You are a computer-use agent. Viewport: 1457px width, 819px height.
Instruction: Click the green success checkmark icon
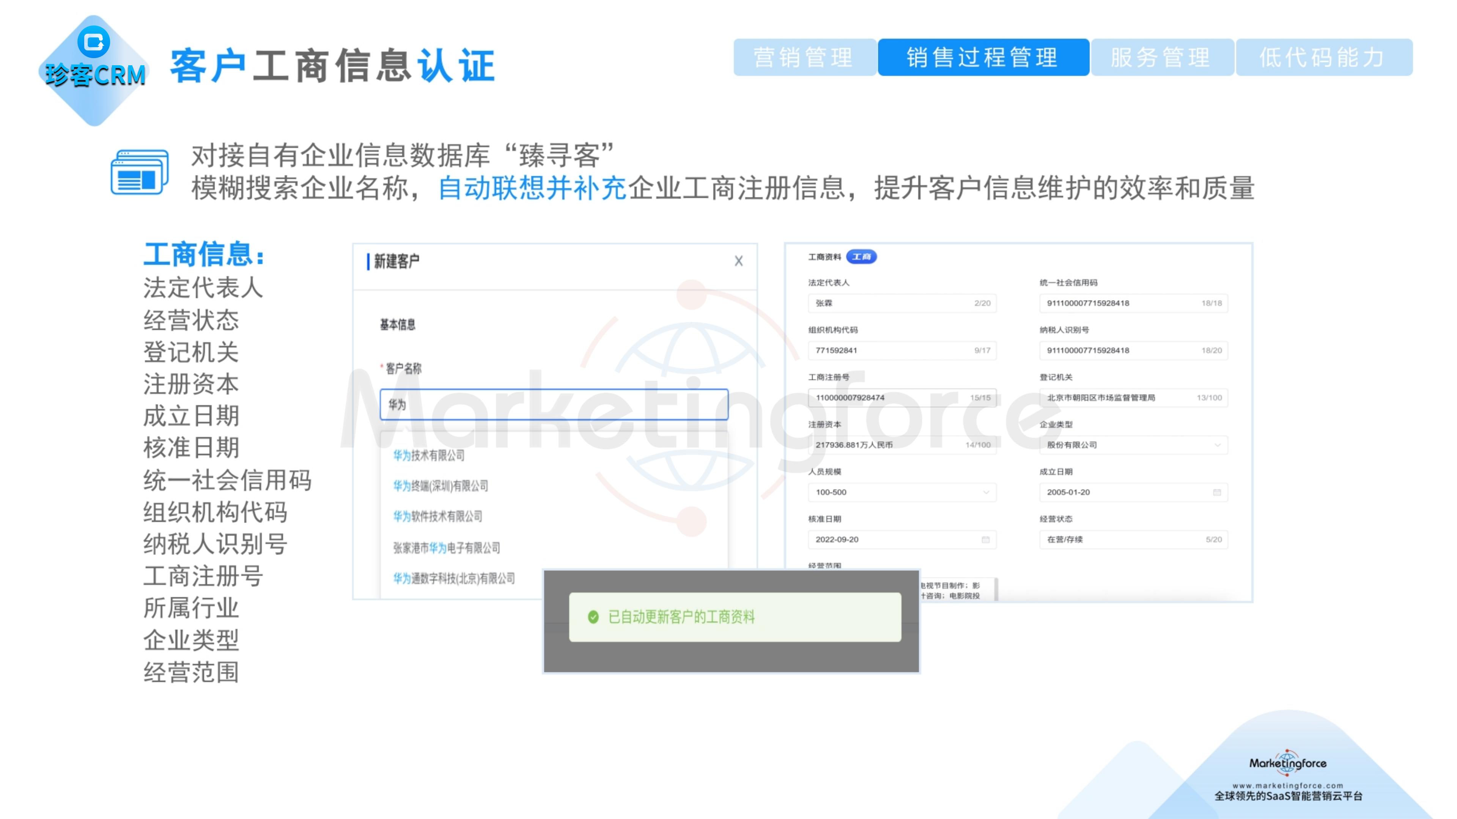[593, 616]
